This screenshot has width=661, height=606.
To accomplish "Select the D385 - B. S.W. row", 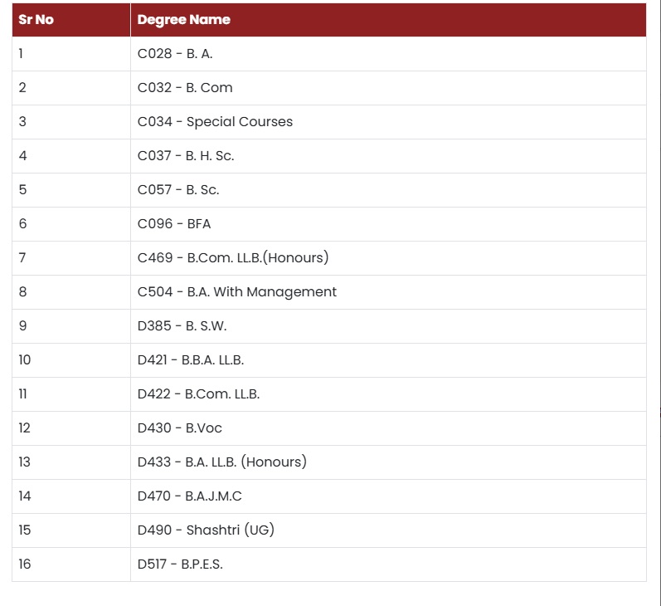I will tap(329, 326).
